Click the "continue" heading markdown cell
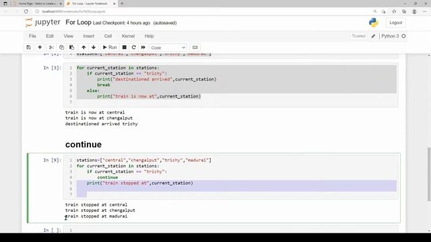Viewport: 431px width, 242px height. 84,145
